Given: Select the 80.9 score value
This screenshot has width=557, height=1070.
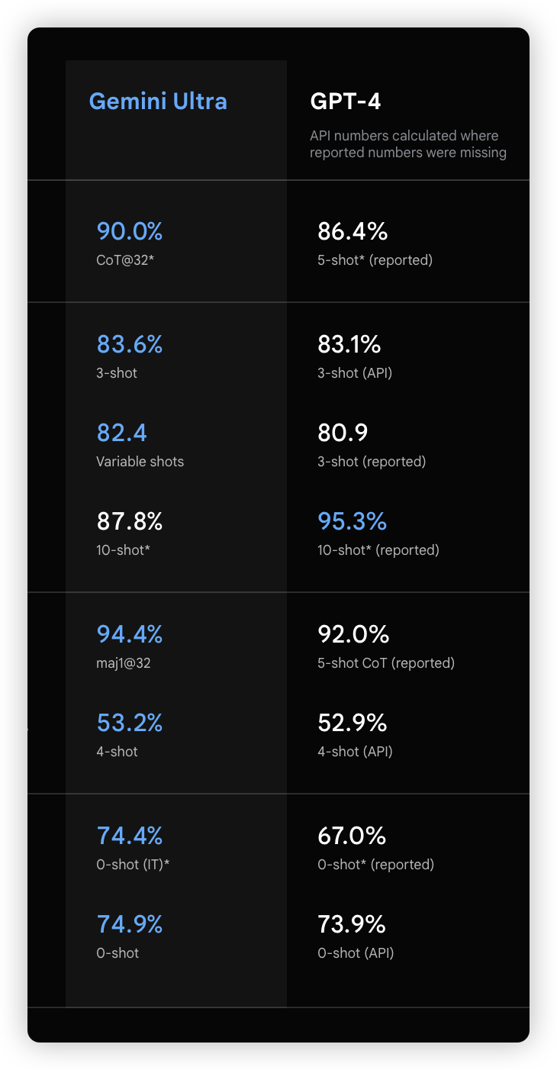Looking at the screenshot, I should 343,433.
